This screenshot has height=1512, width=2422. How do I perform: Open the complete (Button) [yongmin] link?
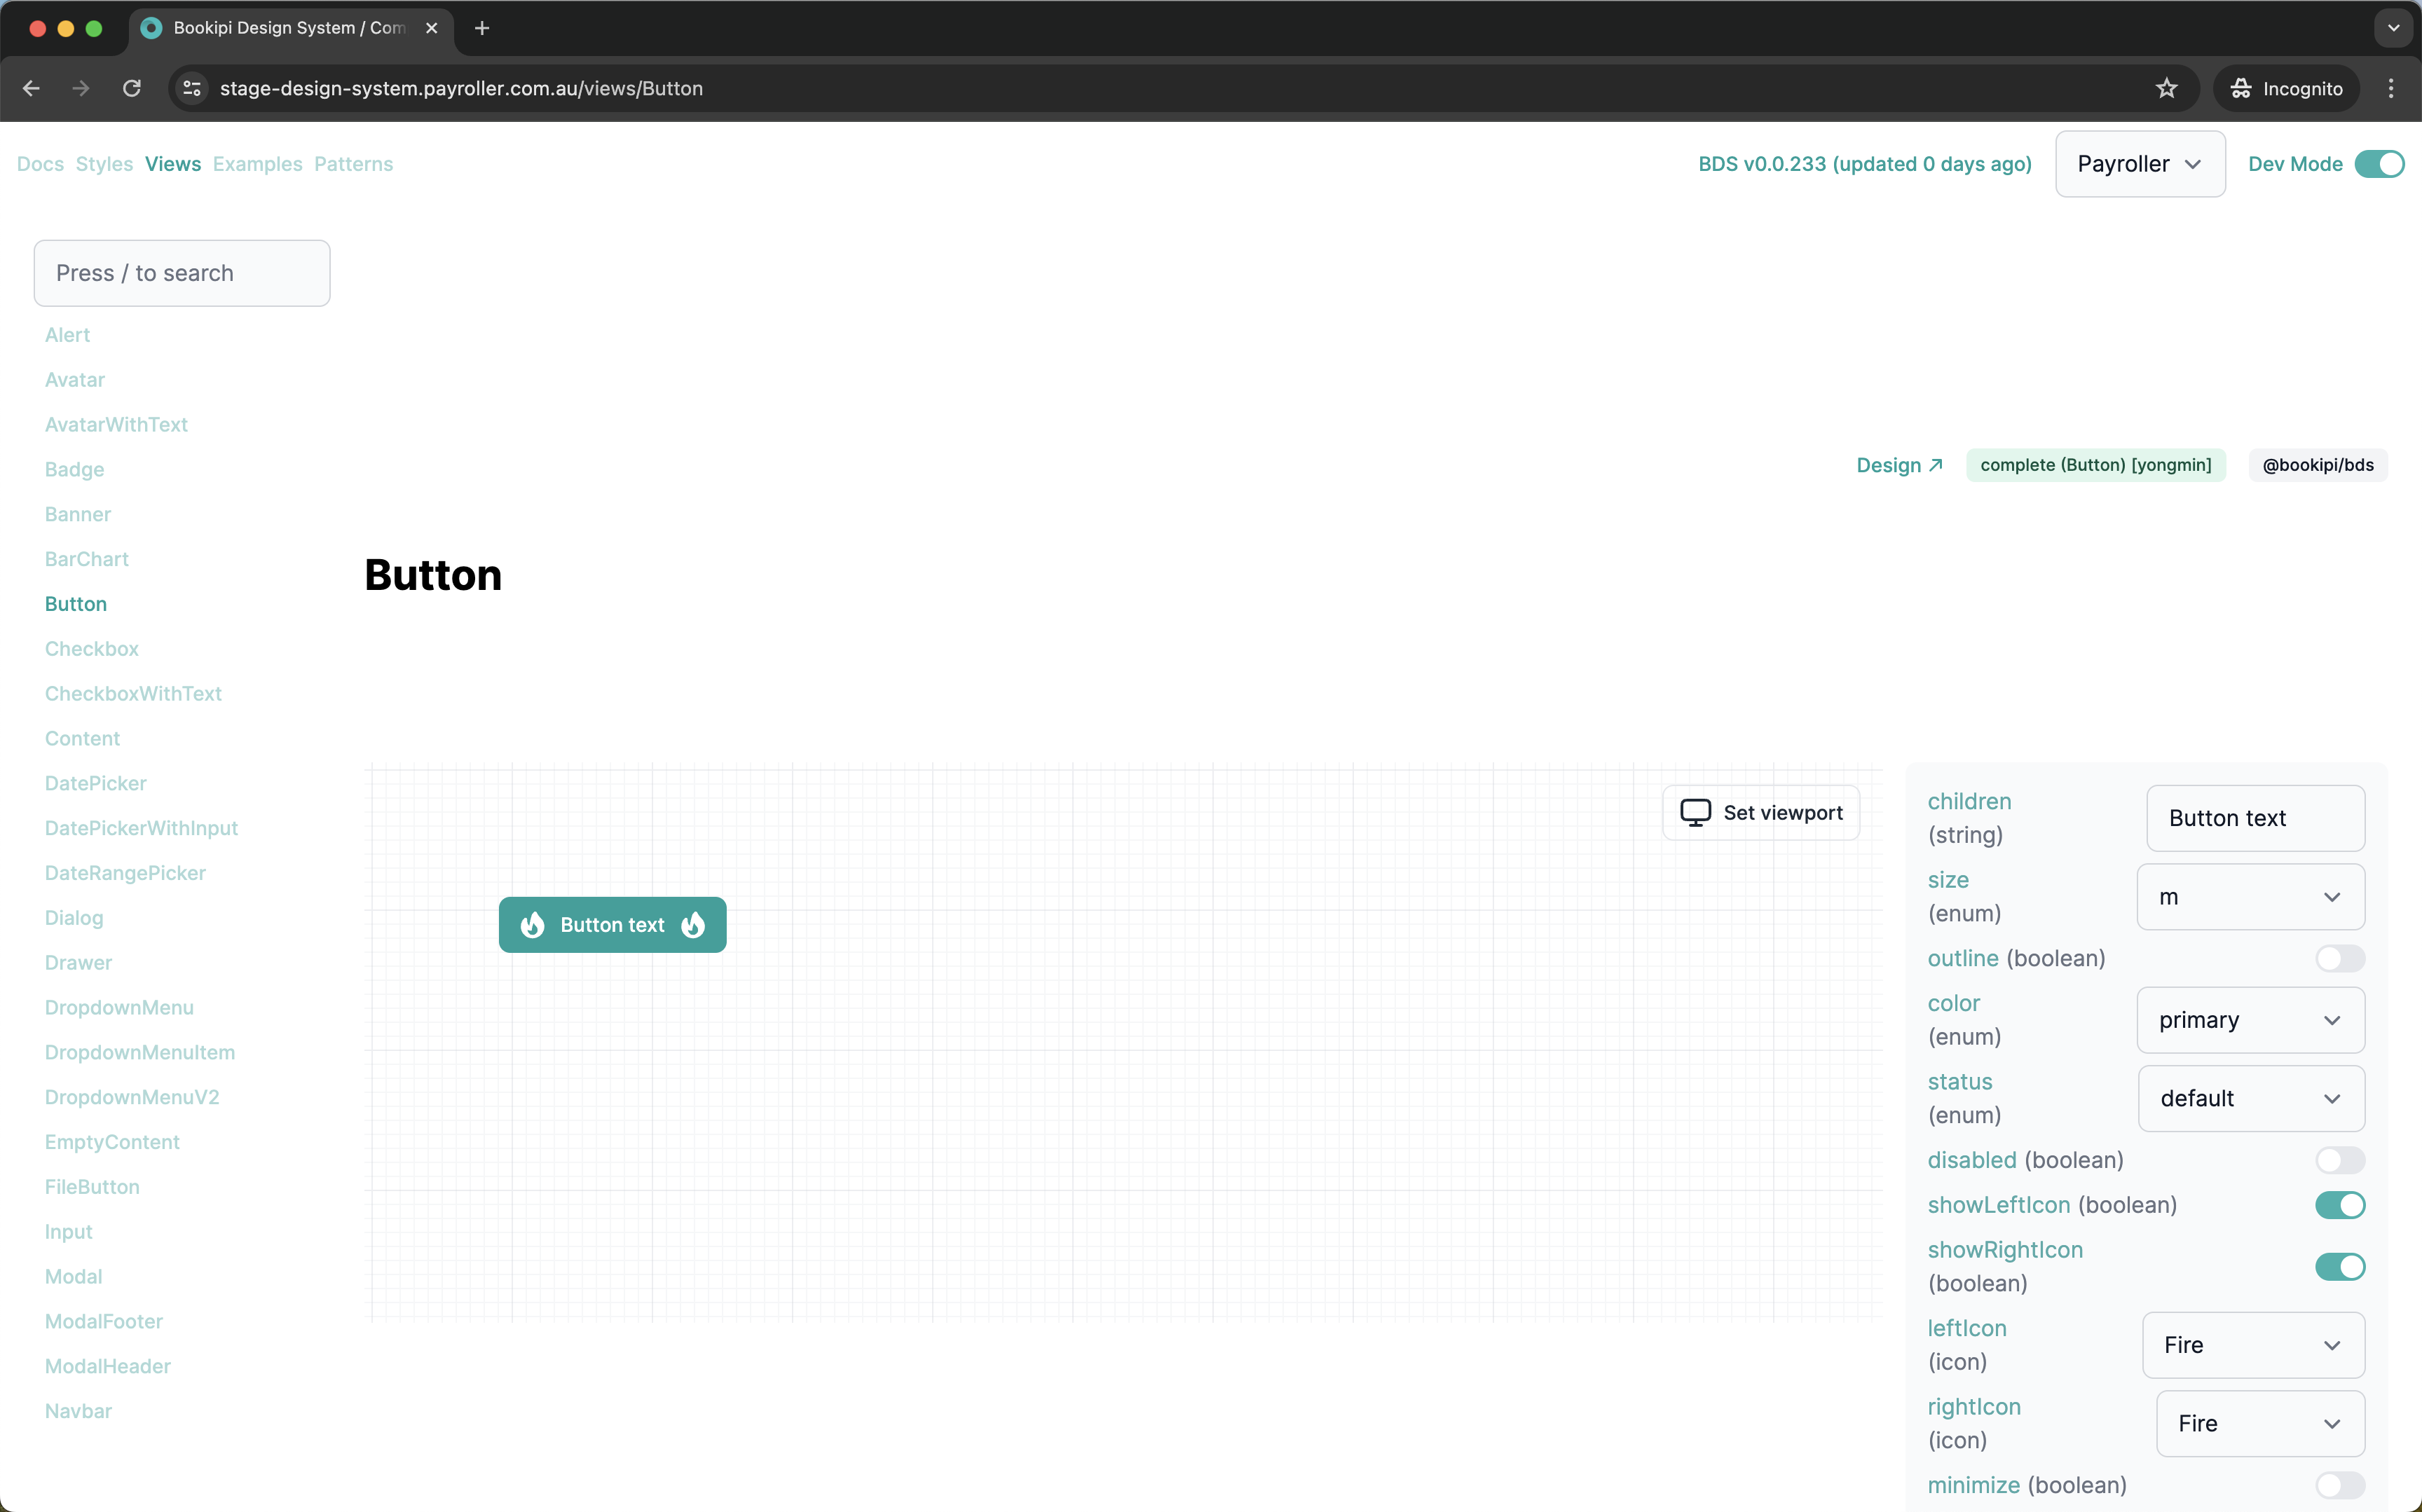(2095, 464)
